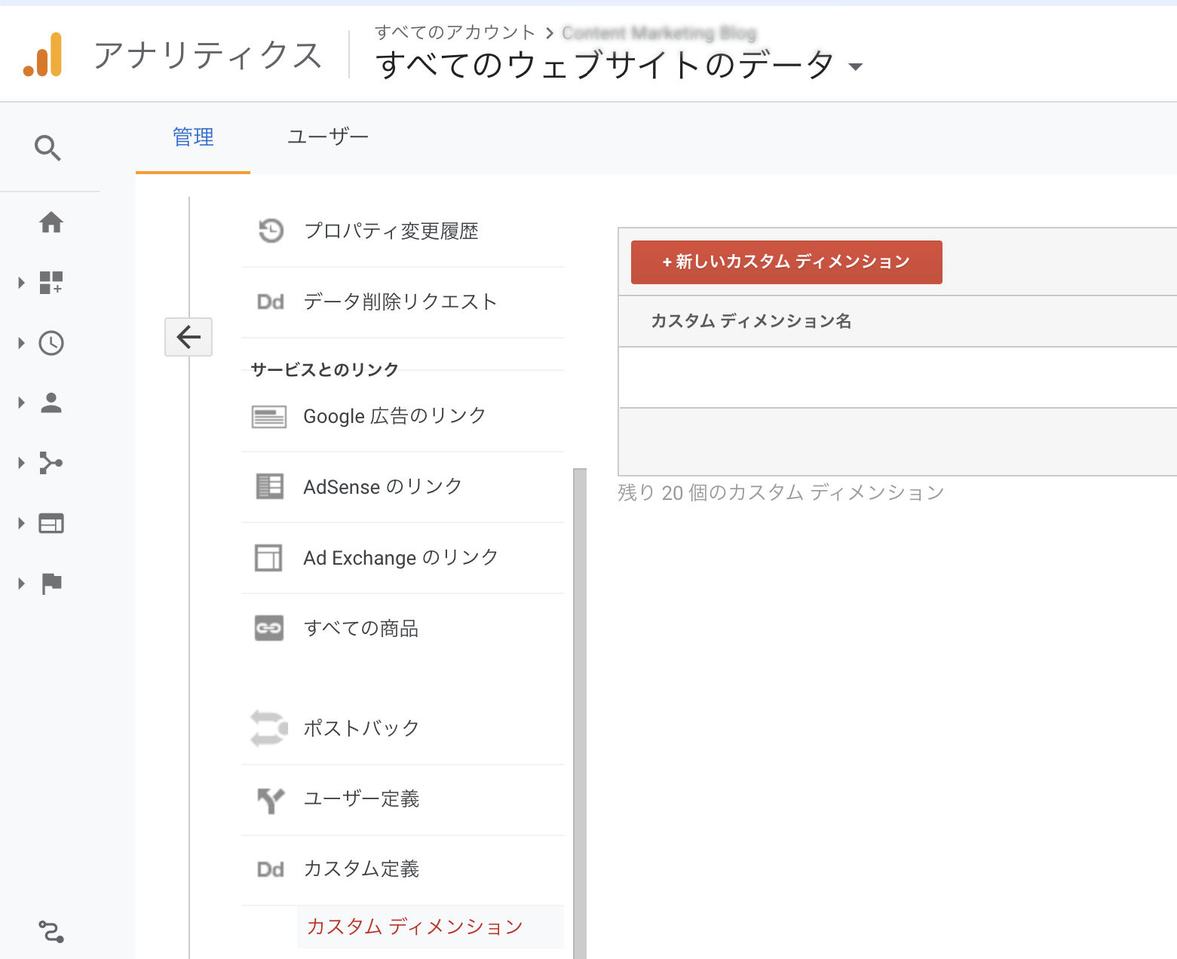
Task: Click the プロパティ変更履歴 history icon
Action: point(271,231)
